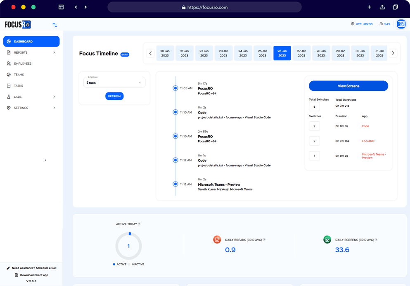
Task: Click the FocusRO logo
Action: tap(18, 25)
